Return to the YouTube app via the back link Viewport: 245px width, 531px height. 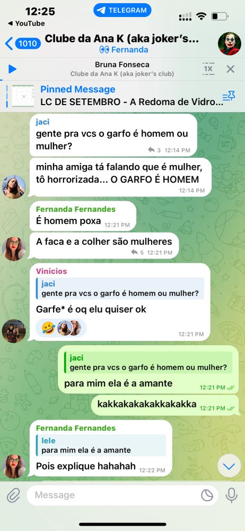click(x=26, y=23)
